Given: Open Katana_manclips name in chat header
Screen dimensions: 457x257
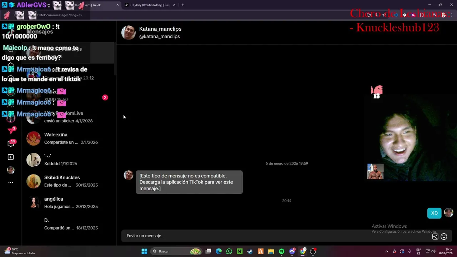Looking at the screenshot, I should (x=160, y=29).
